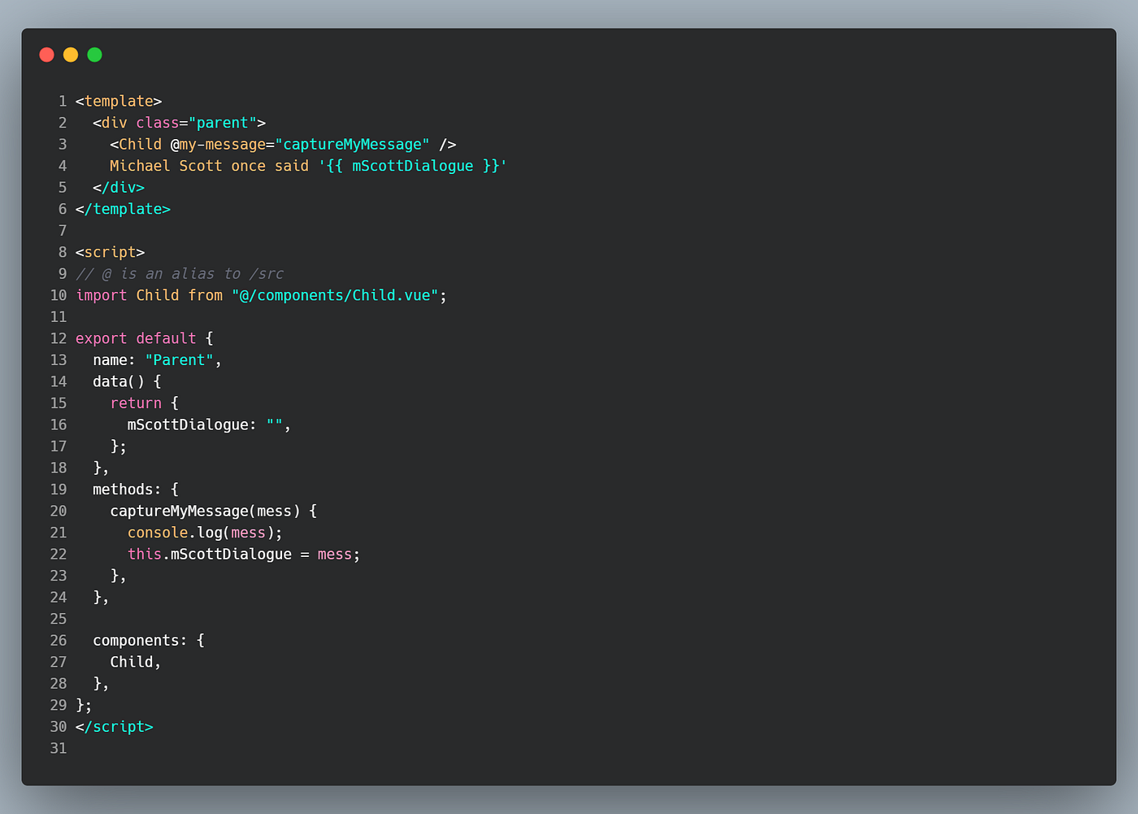Click the mScottDialogue property on line 16
This screenshot has width=1138, height=814.
[188, 424]
